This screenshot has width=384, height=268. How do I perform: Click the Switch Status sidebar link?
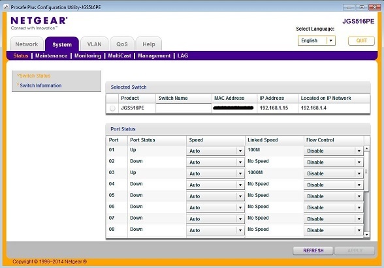pos(35,76)
